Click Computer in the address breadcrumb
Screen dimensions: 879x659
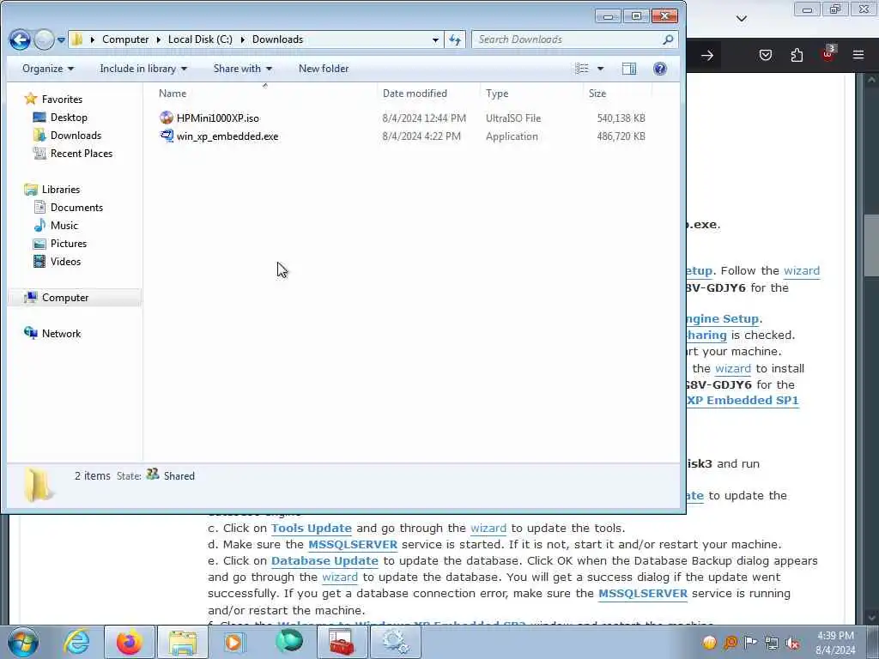[125, 39]
